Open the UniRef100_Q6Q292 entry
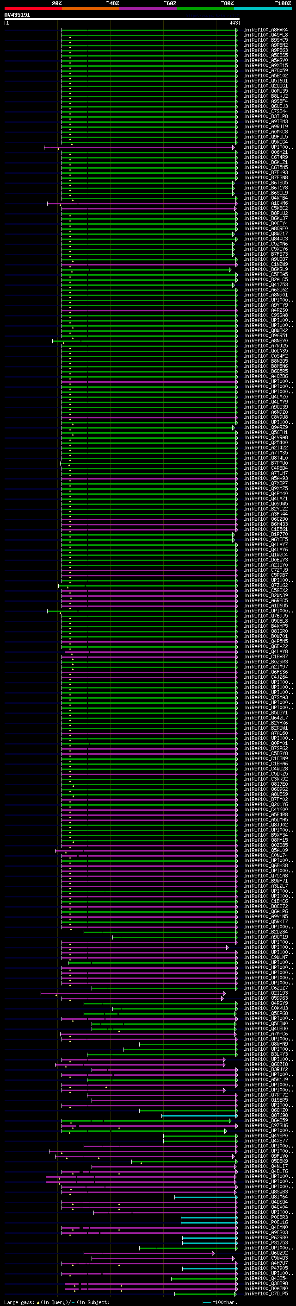The image size is (296, 1306). tap(265, 1253)
